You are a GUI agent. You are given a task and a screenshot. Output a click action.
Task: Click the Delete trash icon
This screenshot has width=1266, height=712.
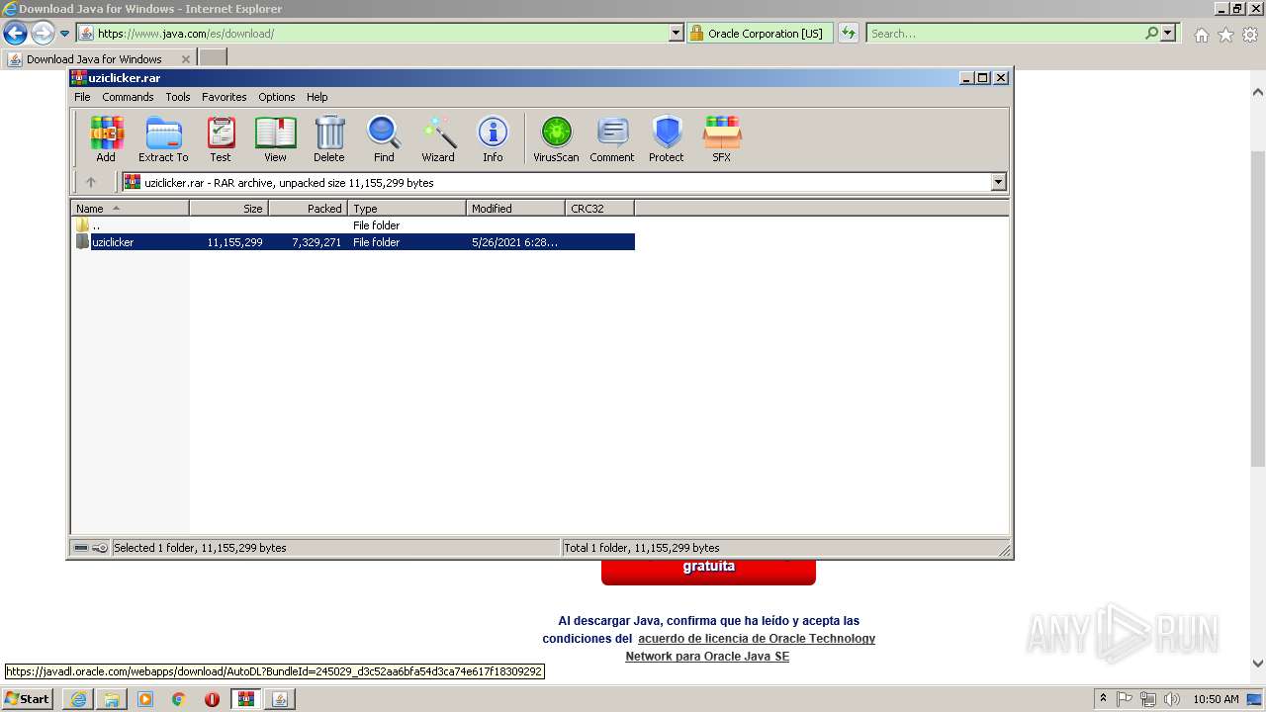[x=329, y=138]
